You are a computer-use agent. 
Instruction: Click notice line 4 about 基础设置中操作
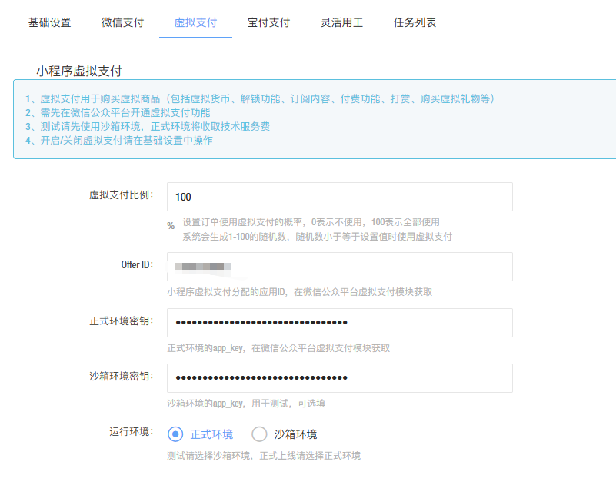(x=119, y=140)
